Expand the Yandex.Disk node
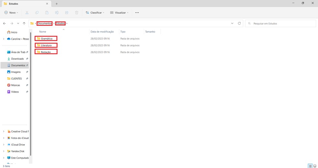The height and width of the screenshot is (168, 318). click(x=4, y=151)
